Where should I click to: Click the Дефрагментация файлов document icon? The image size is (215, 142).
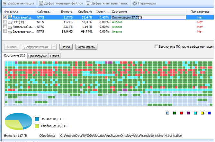pos(41,3)
